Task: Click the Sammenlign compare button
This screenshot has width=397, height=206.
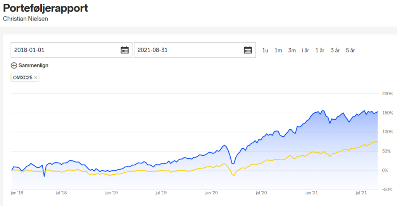Action: [x=29, y=65]
